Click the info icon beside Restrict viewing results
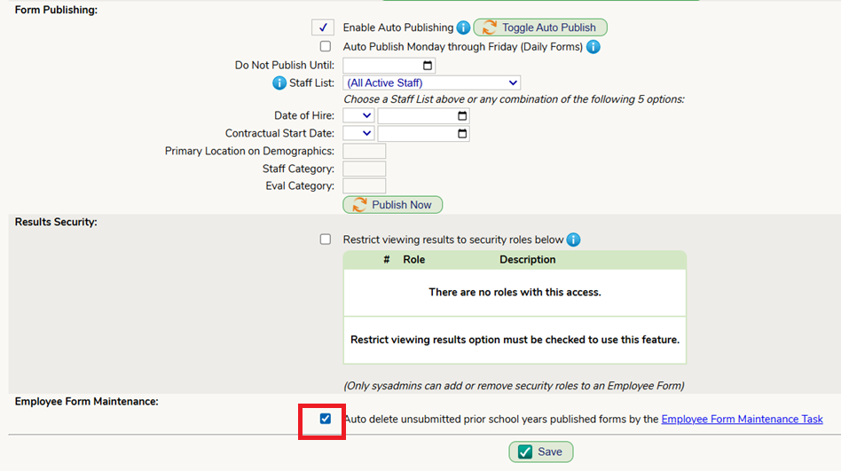This screenshot has width=841, height=471. pos(573,239)
